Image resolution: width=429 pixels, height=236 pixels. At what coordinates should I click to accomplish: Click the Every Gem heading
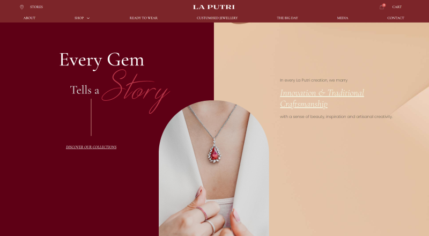101,60
